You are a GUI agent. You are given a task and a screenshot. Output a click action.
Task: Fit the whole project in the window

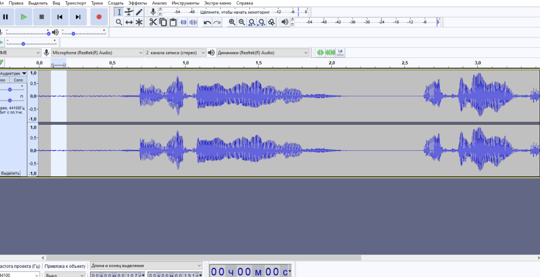pyautogui.click(x=262, y=22)
